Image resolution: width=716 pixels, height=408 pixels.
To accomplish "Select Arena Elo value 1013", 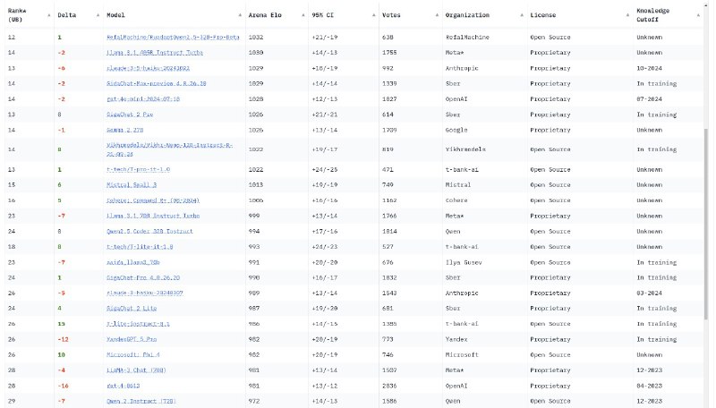I will [256, 185].
